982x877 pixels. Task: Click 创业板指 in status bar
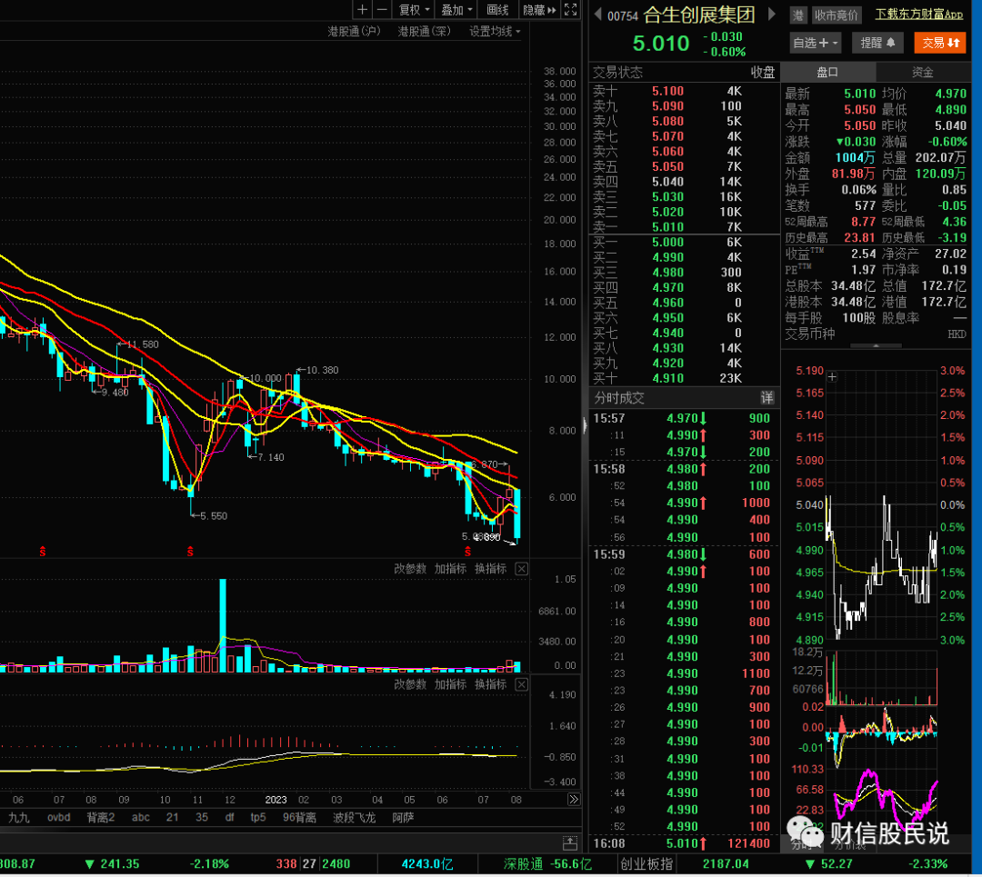[x=646, y=864]
